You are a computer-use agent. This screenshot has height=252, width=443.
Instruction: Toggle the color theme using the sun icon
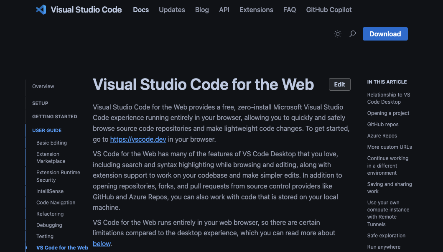coord(337,34)
